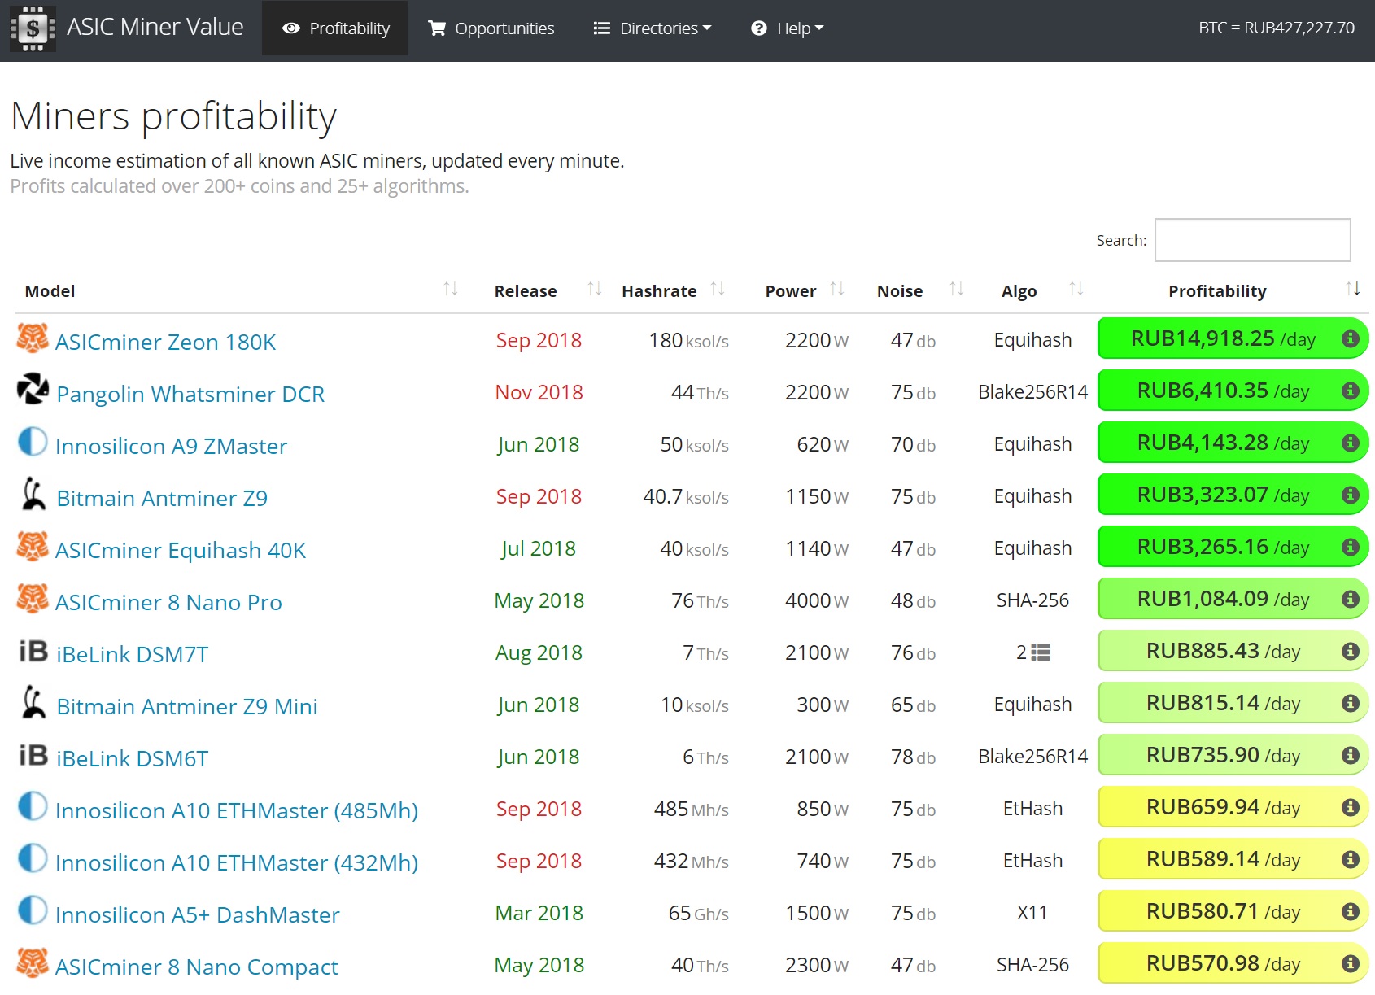
Task: Click Innosilicon logo beside A9 ZMaster
Action: [33, 441]
